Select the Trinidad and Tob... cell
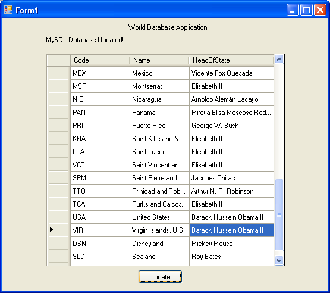 159,191
